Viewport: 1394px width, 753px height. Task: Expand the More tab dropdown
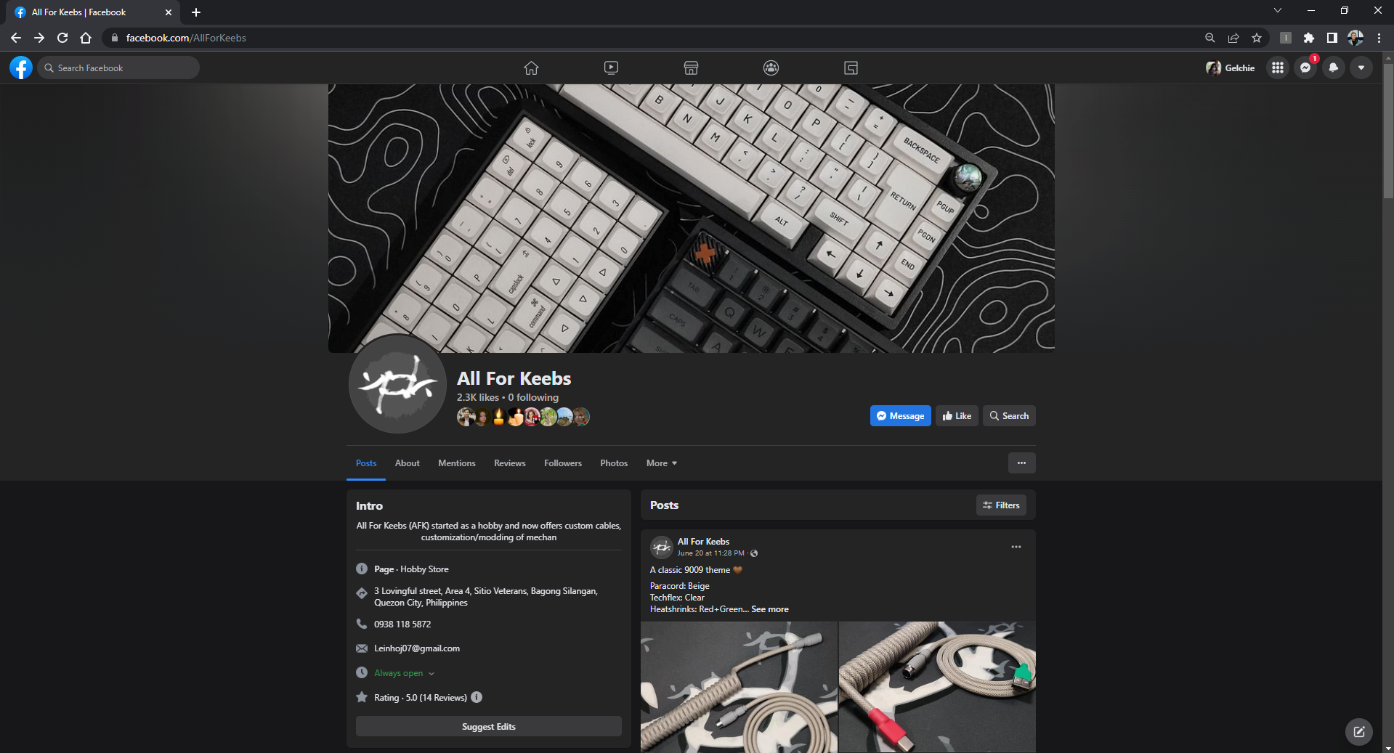click(661, 463)
